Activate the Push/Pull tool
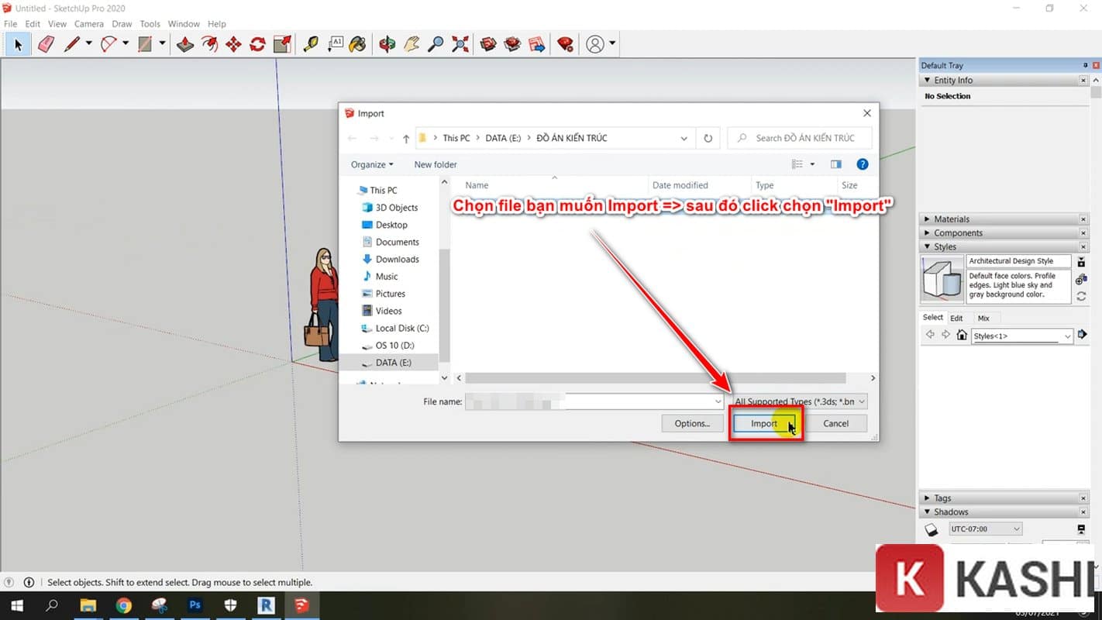Screen dimensions: 1102x620 (x=185, y=44)
